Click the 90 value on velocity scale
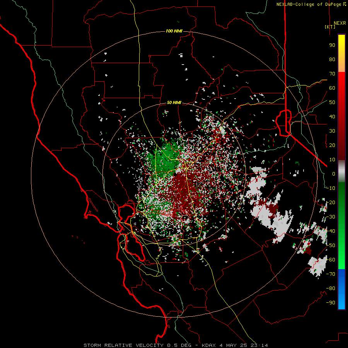 [332, 45]
